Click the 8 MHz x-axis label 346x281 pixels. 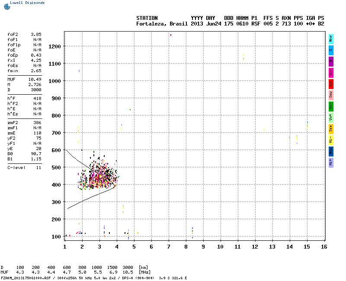click(x=186, y=247)
